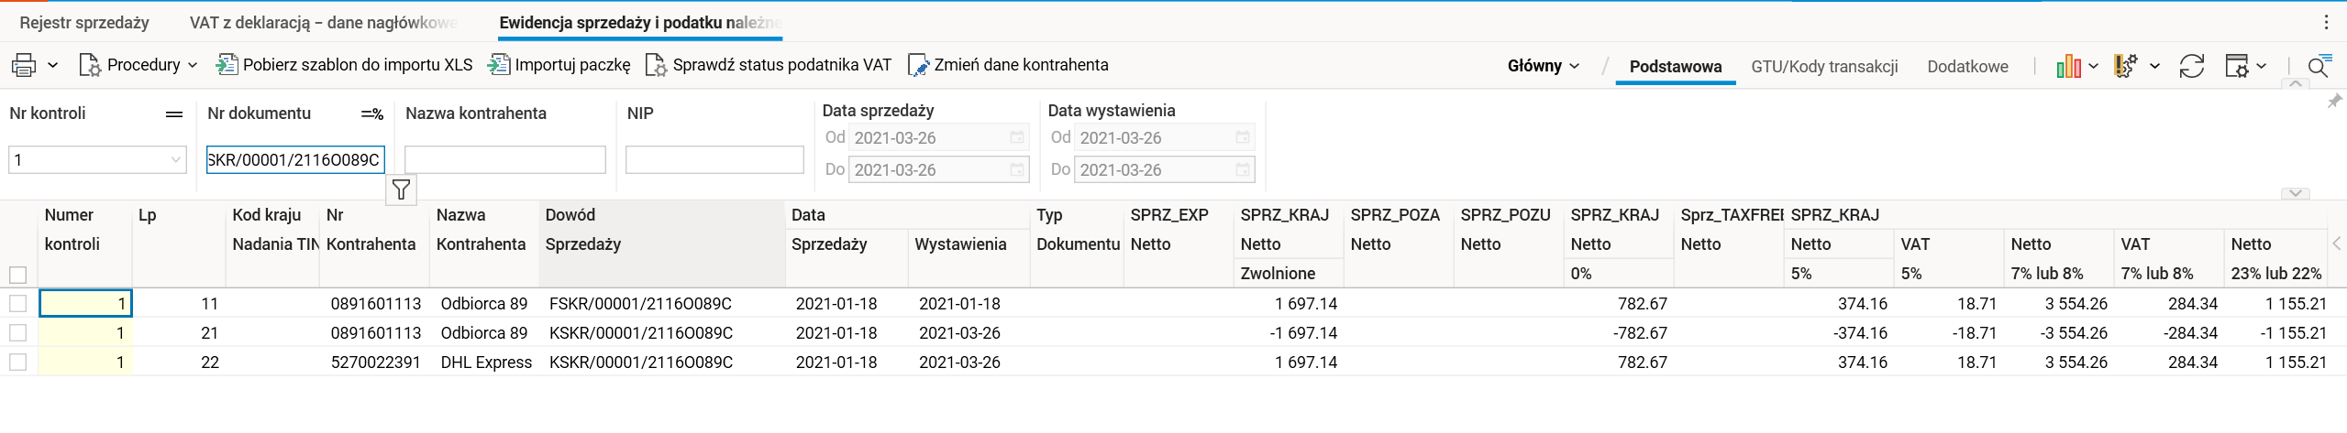Open the search icon on the toolbar
Viewport: 2347px width, 433px height.
pyautogui.click(x=2318, y=66)
